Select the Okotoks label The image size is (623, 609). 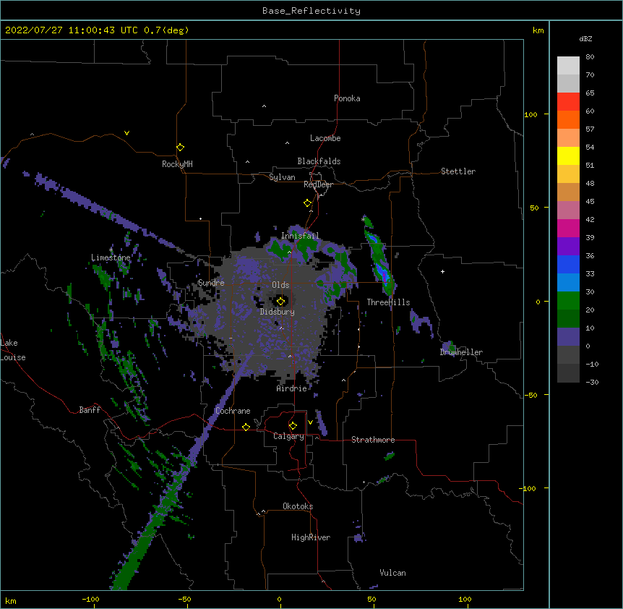tap(298, 506)
